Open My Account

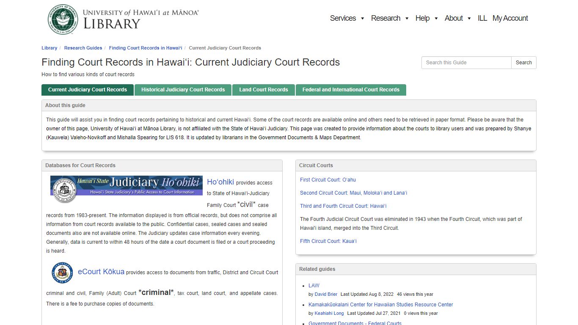pos(510,18)
